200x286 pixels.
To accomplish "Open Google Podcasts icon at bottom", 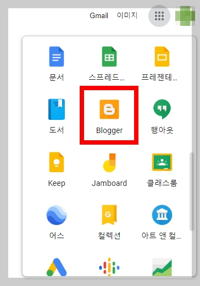I will click(x=109, y=267).
